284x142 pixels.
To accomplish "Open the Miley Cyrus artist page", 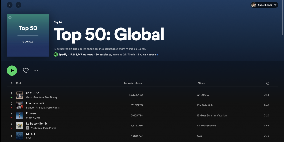I will coord(33,118).
